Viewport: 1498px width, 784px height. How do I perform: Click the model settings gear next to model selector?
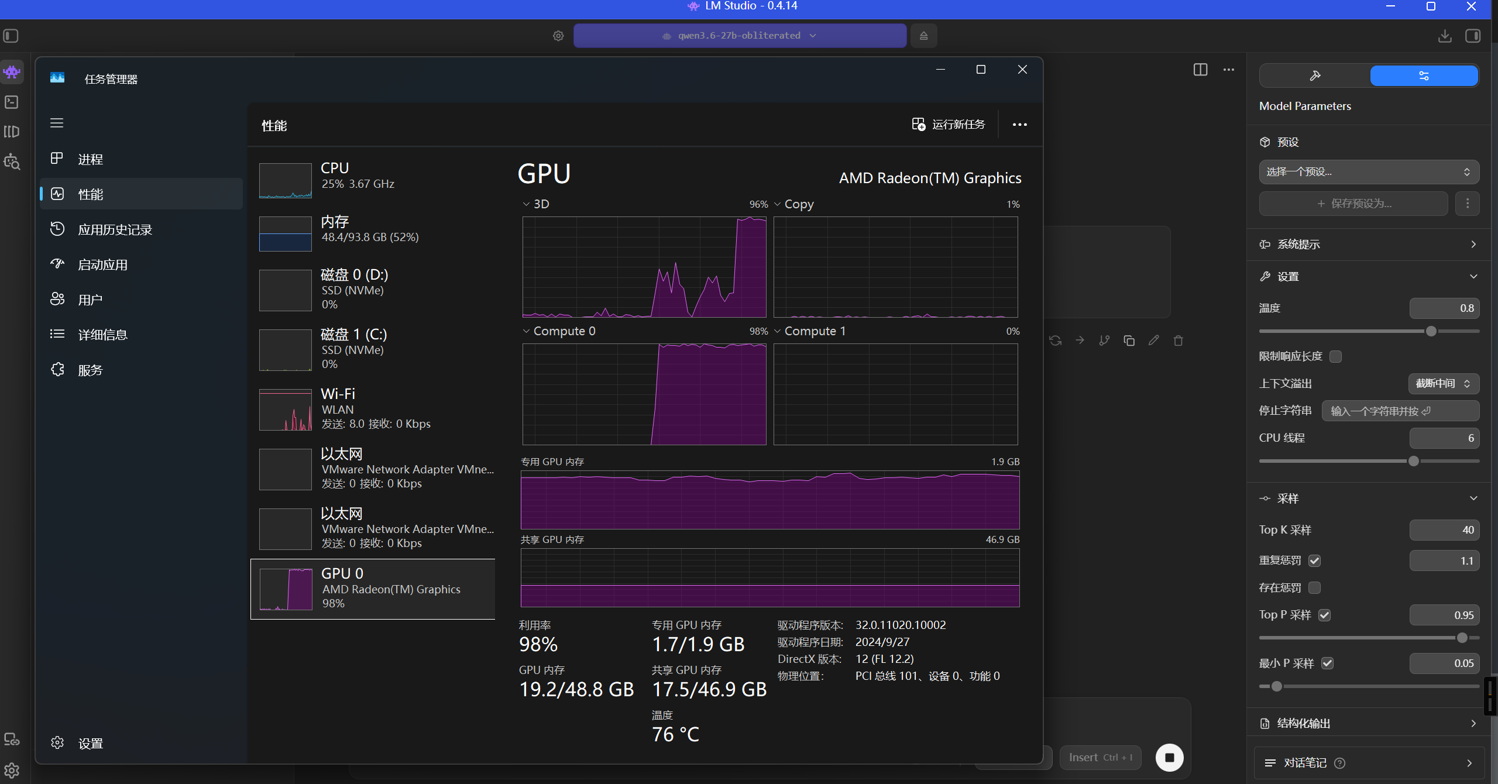pyautogui.click(x=558, y=36)
